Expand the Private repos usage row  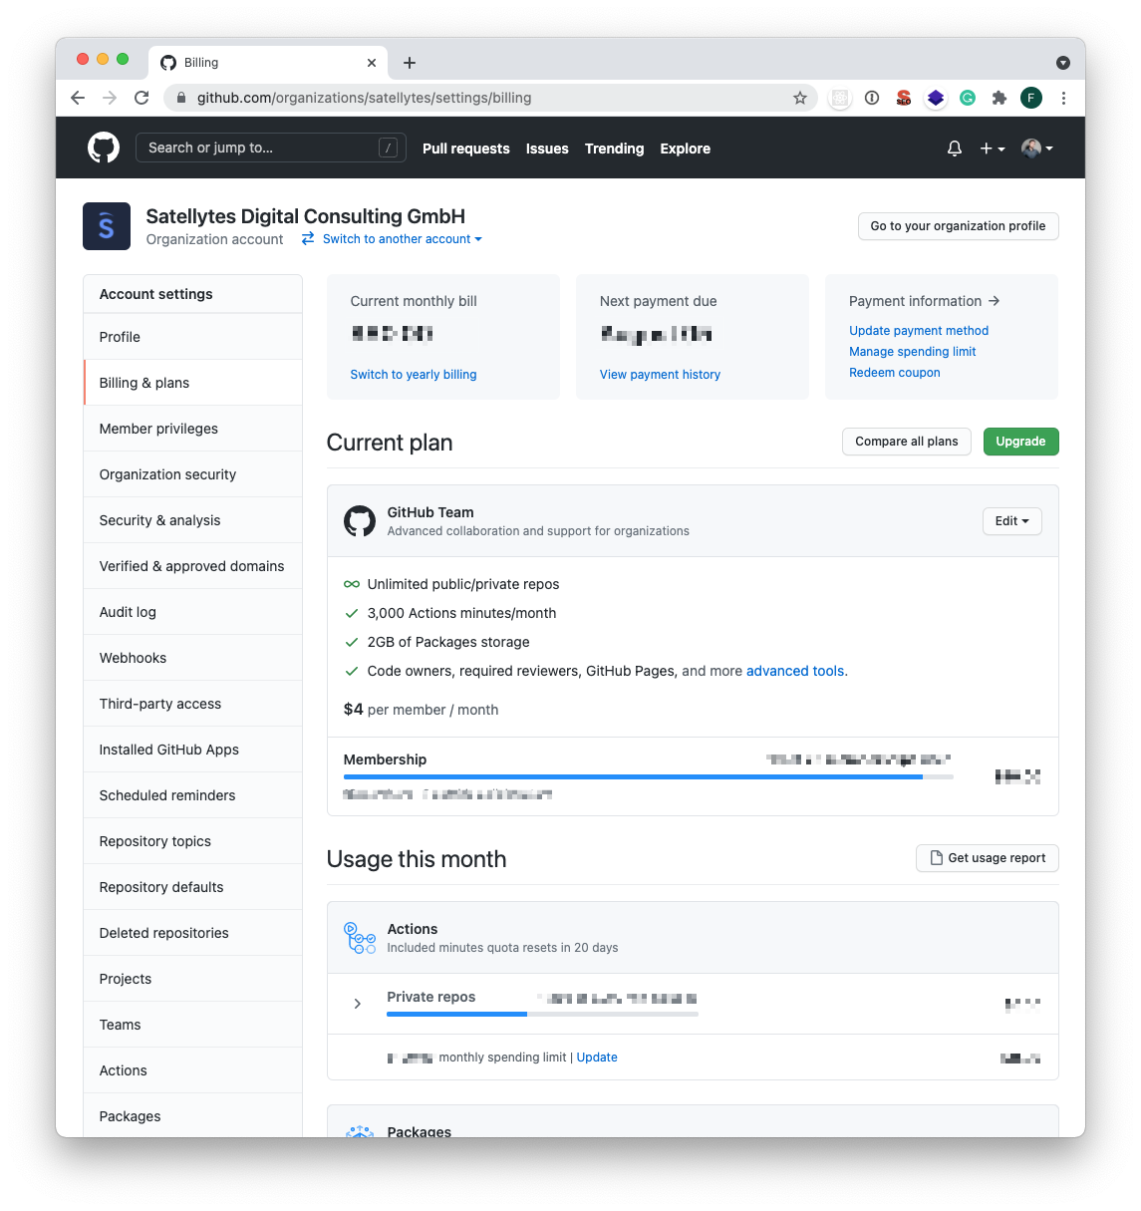[x=358, y=1004]
